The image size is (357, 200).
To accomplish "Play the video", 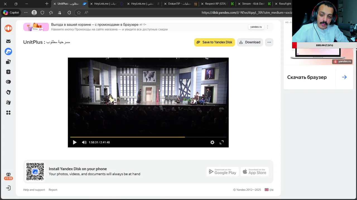I will click(74, 142).
